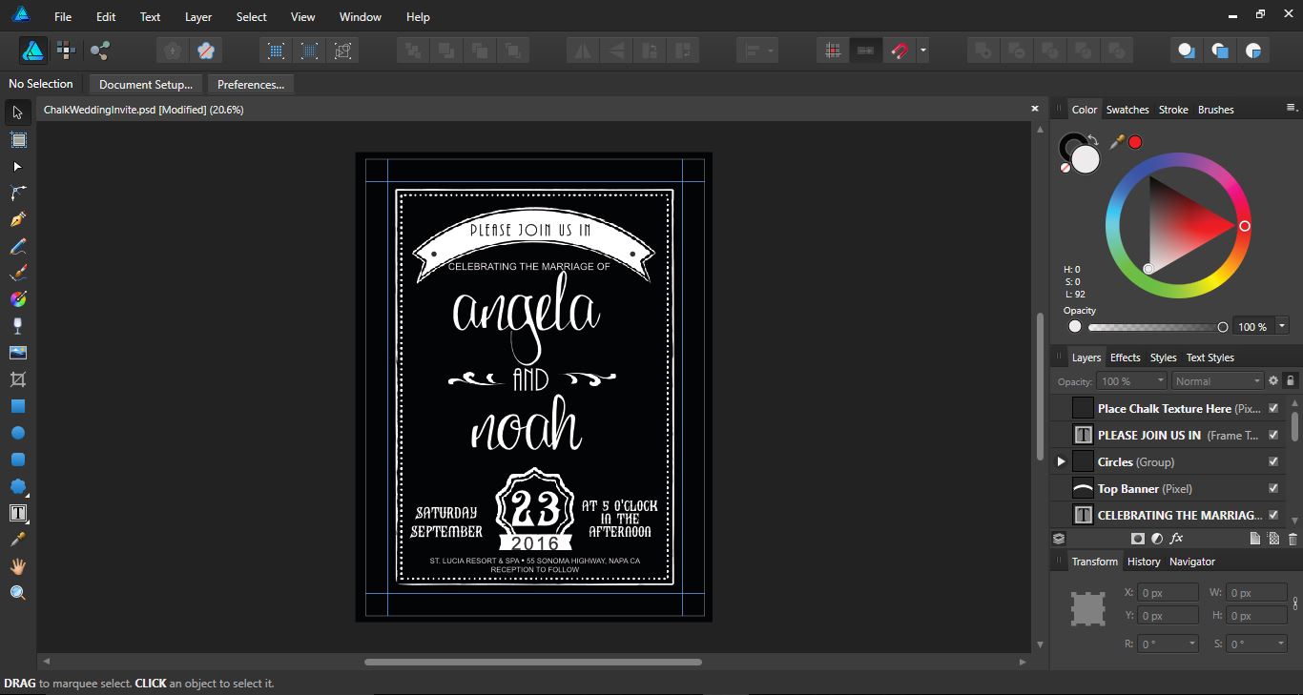Choose the Zoom tool magnifier

pos(17,593)
